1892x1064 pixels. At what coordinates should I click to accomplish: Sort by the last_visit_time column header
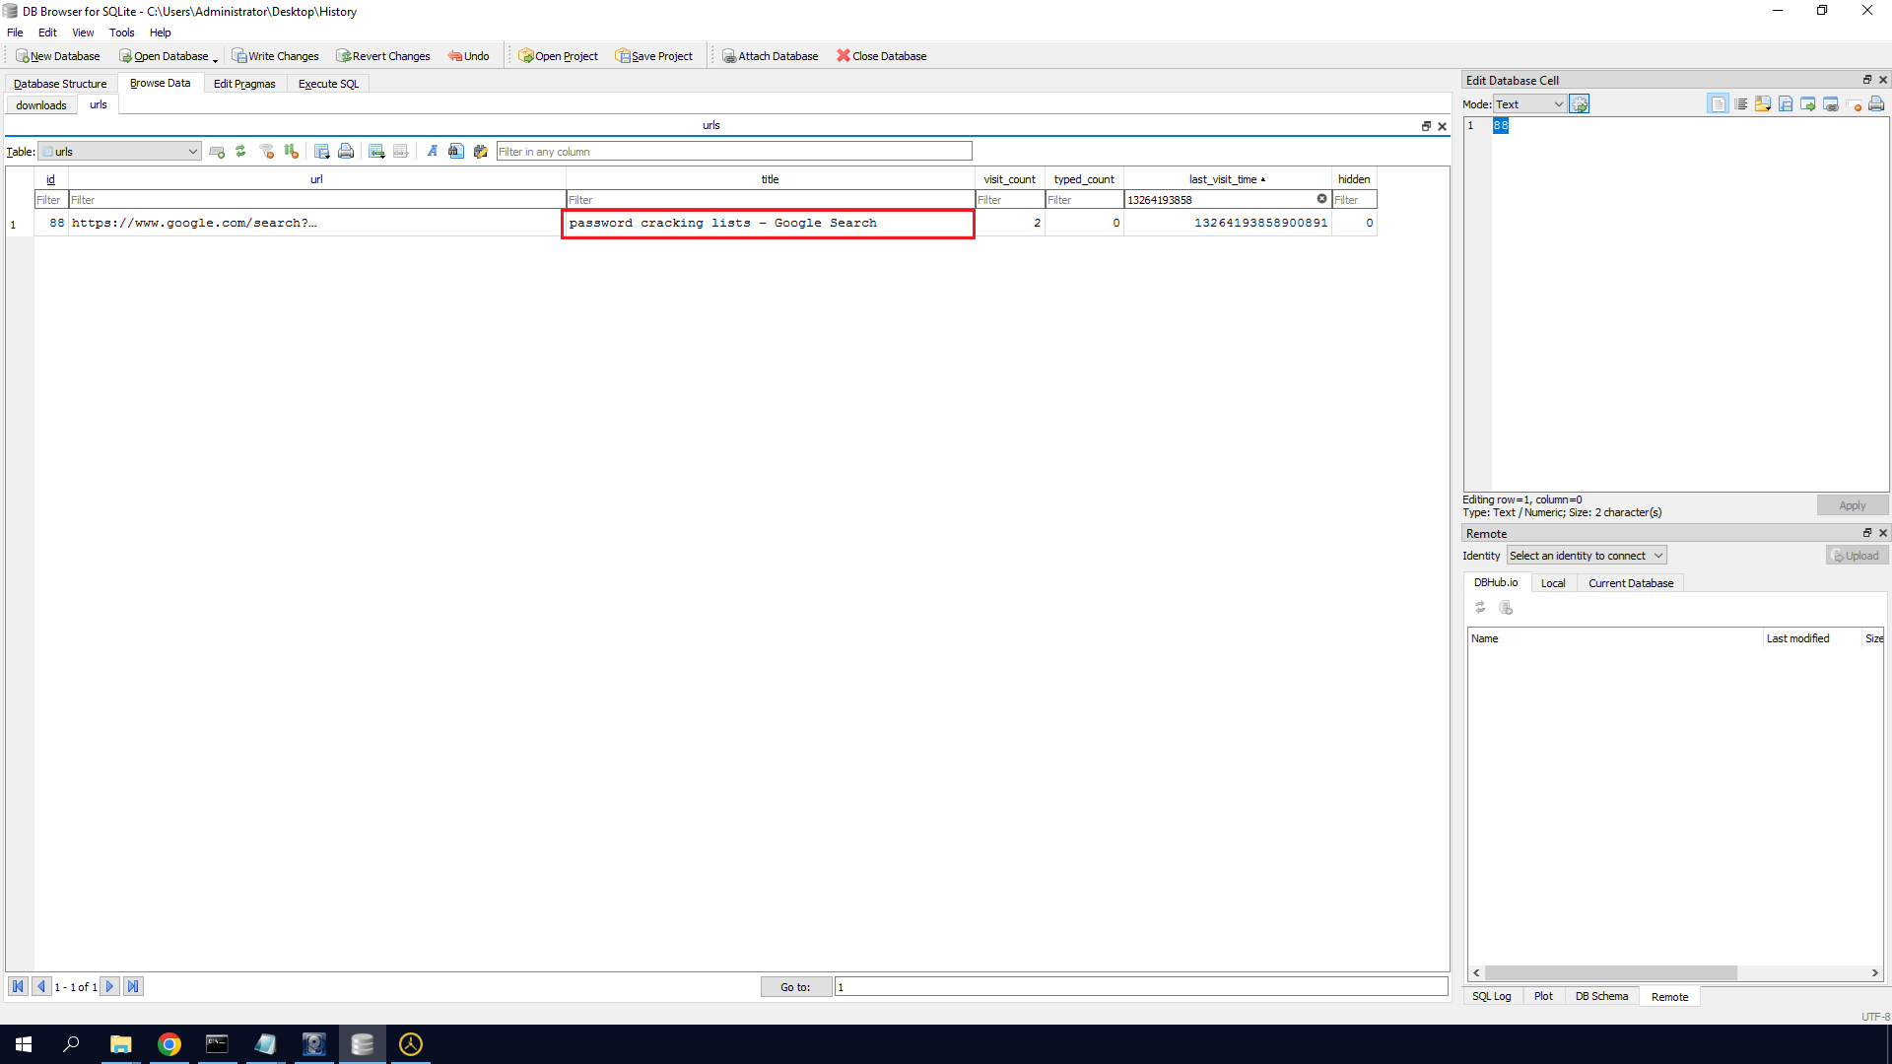[x=1227, y=179]
